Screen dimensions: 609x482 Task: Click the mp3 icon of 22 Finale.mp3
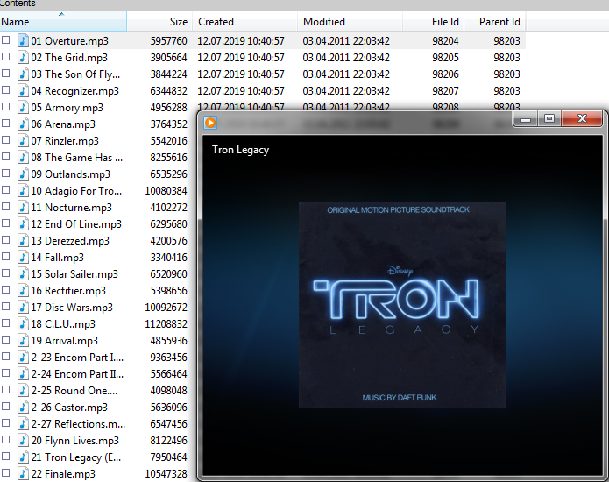pos(23,474)
